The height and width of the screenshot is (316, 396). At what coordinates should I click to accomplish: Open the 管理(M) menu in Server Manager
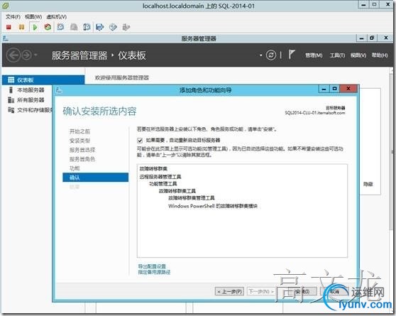tap(314, 55)
